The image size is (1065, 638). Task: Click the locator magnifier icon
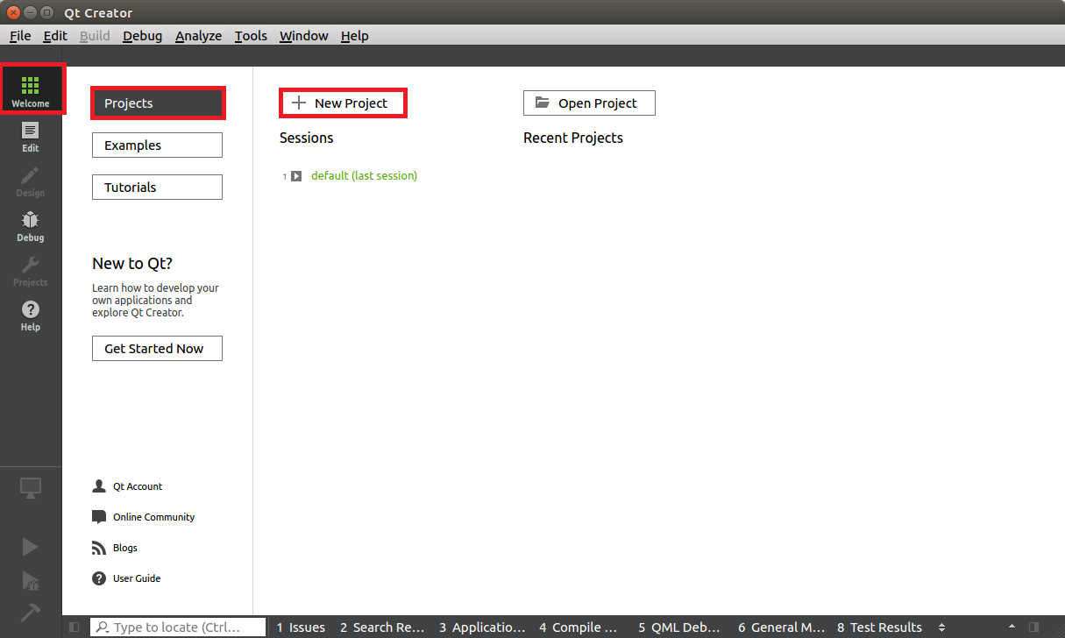point(103,627)
